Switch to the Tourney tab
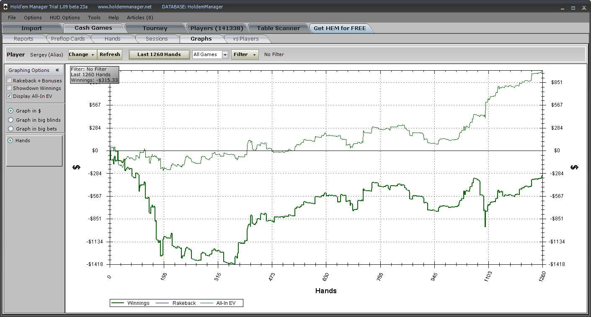The height and width of the screenshot is (317, 591). coord(155,28)
